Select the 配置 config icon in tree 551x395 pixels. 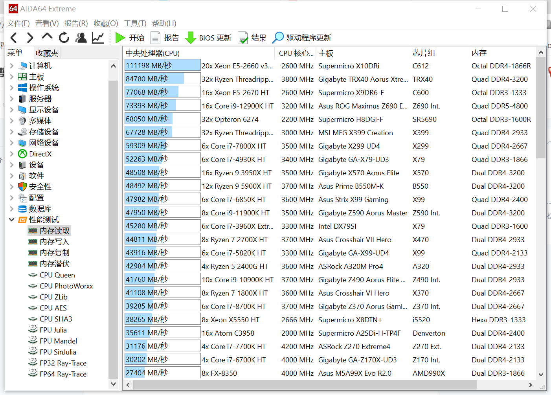pos(22,198)
